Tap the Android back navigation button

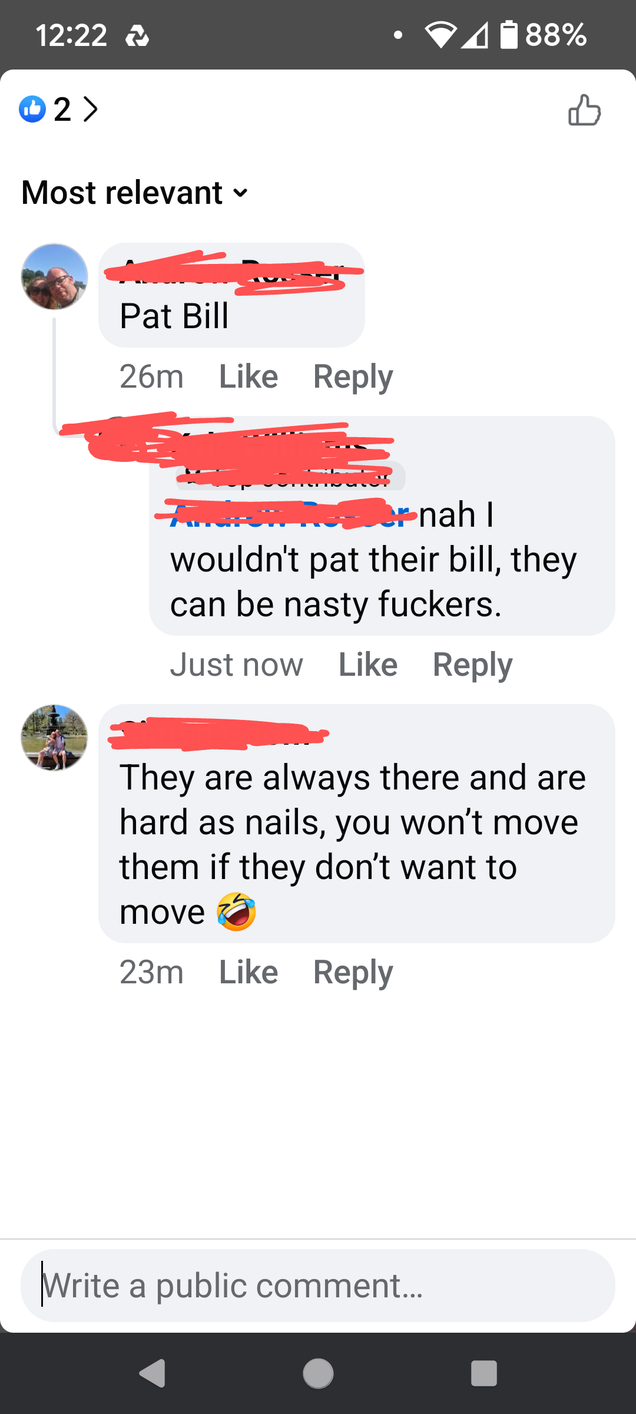click(x=153, y=1373)
